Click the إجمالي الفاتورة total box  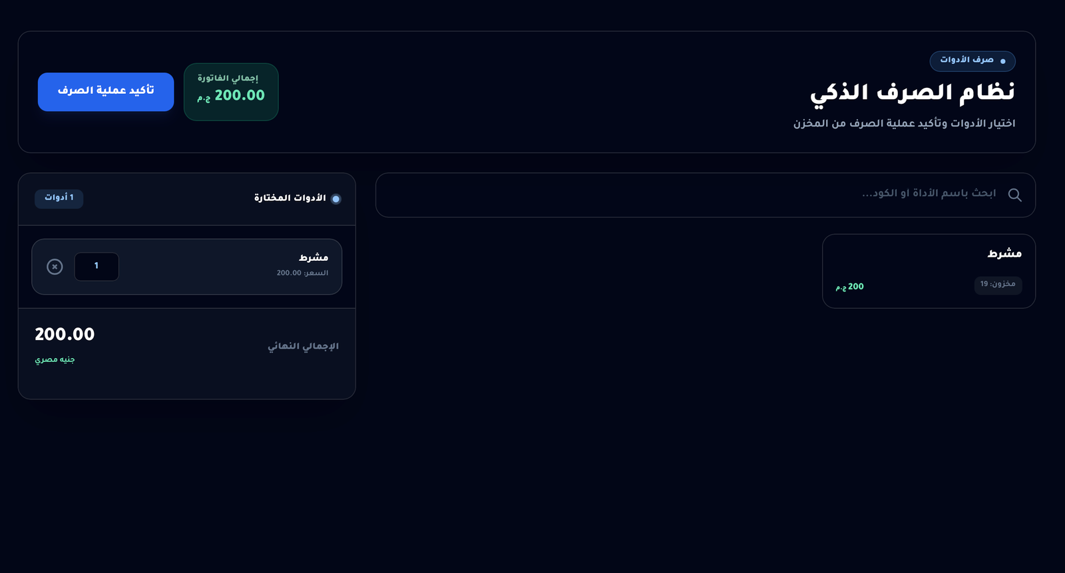pyautogui.click(x=231, y=92)
